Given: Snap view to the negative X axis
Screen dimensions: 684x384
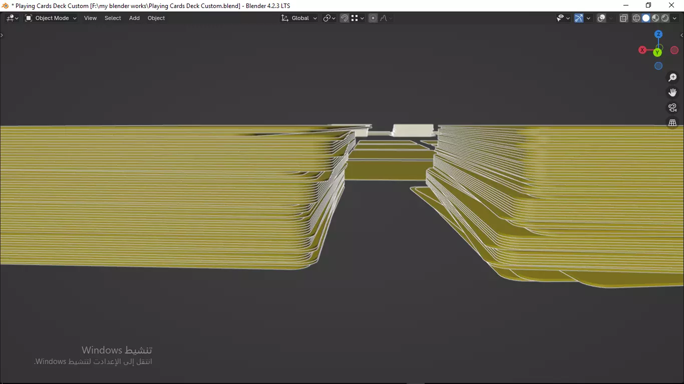Looking at the screenshot, I should point(674,50).
